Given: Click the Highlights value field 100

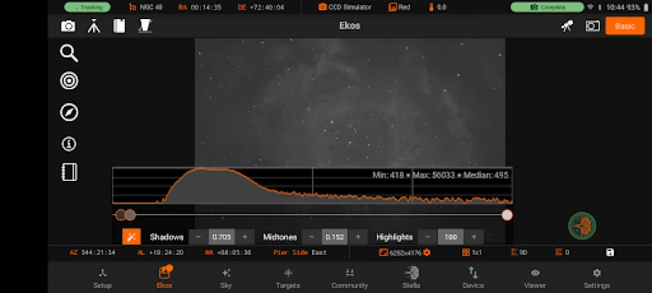Looking at the screenshot, I should pos(451,237).
